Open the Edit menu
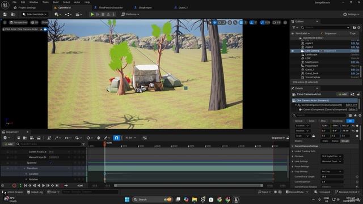Screen dimensions: 363x204 [x=23, y=2]
